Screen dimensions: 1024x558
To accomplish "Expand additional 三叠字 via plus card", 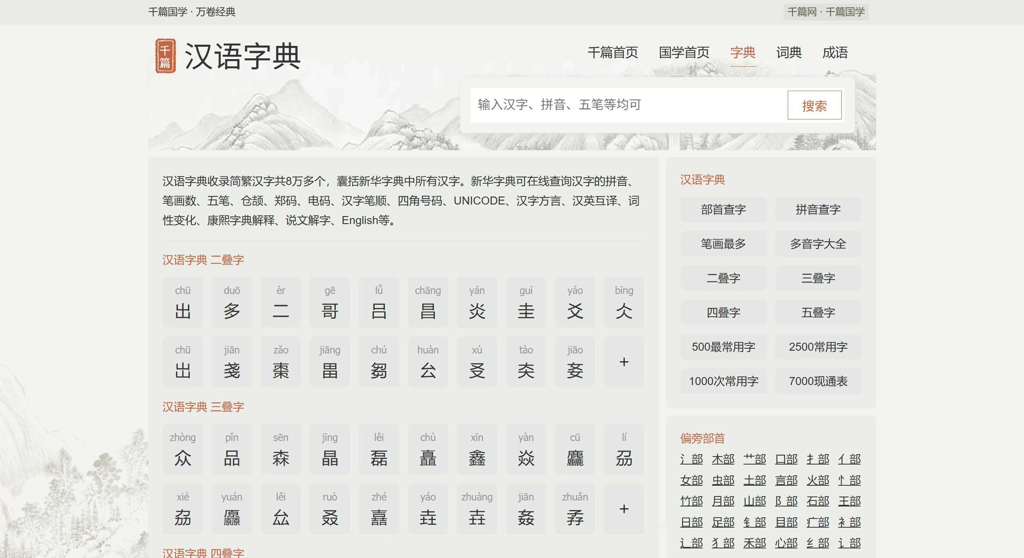I will coord(624,509).
